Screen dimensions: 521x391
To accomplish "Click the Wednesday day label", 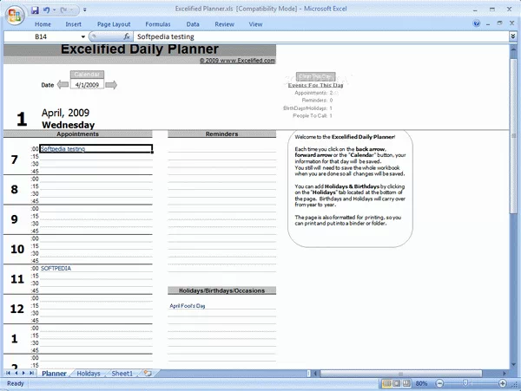I will tap(69, 125).
